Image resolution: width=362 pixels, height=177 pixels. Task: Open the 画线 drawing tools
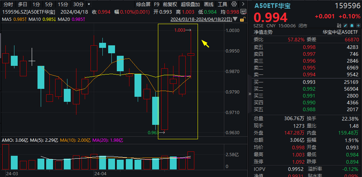(209, 4)
